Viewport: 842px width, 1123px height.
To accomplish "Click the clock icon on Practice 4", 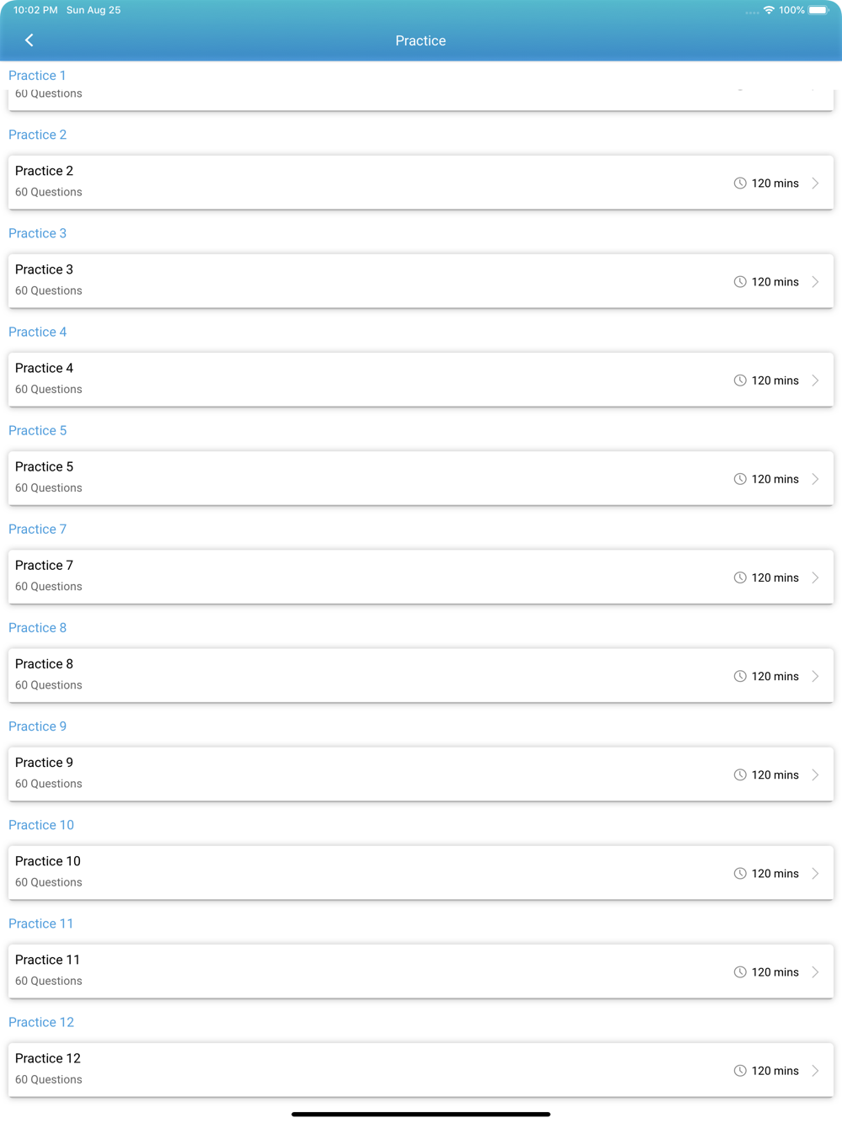I will (740, 381).
